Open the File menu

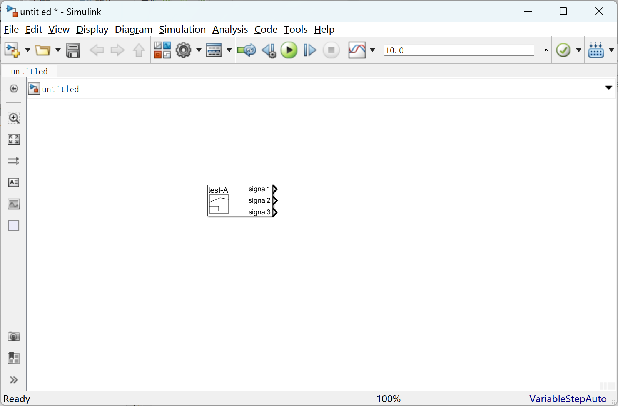tap(11, 30)
